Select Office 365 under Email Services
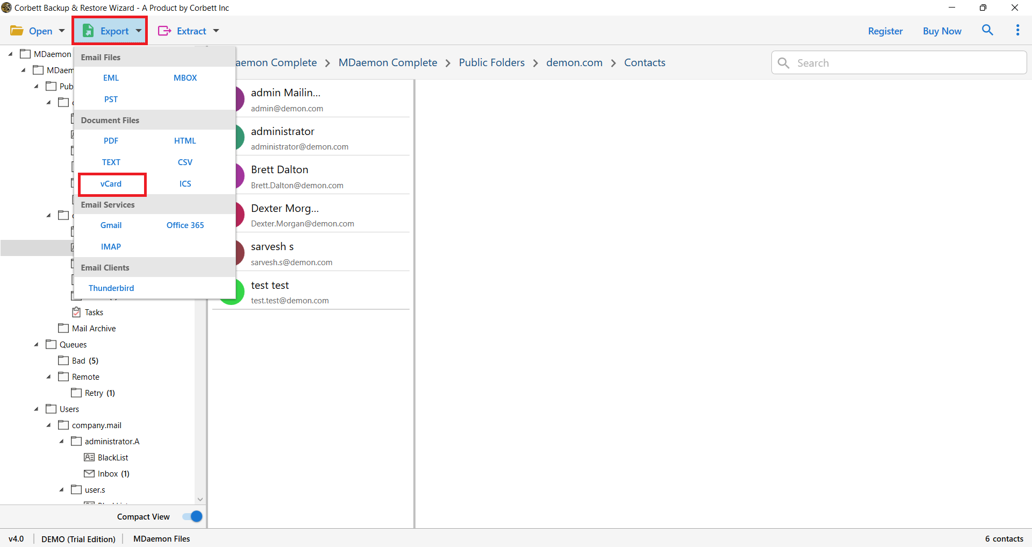1032x547 pixels. click(185, 225)
